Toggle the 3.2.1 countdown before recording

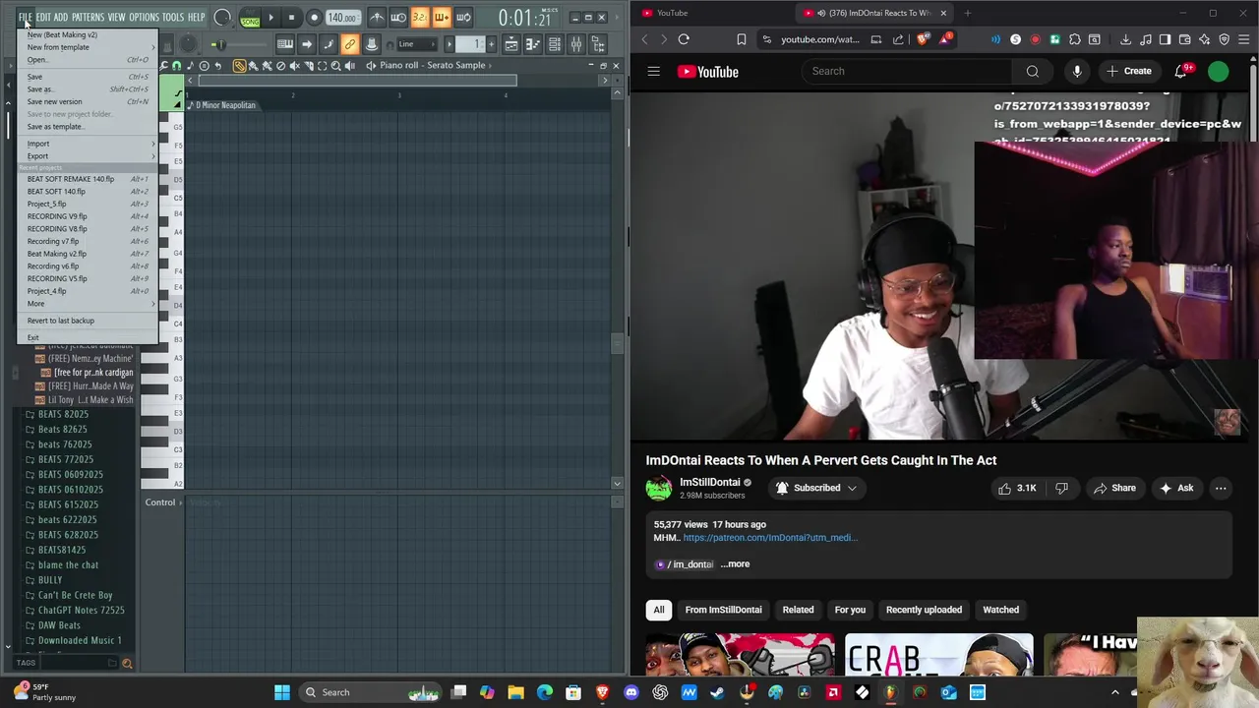click(420, 18)
